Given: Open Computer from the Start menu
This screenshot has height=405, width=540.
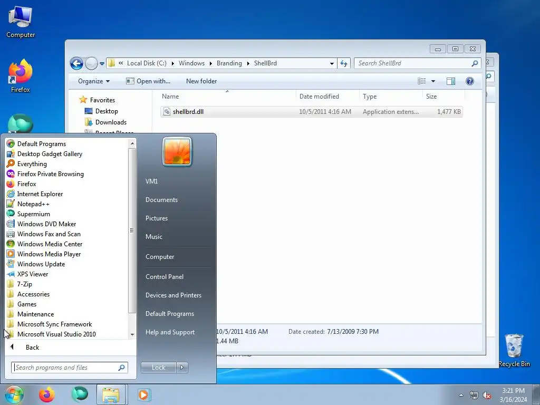Looking at the screenshot, I should (x=160, y=257).
